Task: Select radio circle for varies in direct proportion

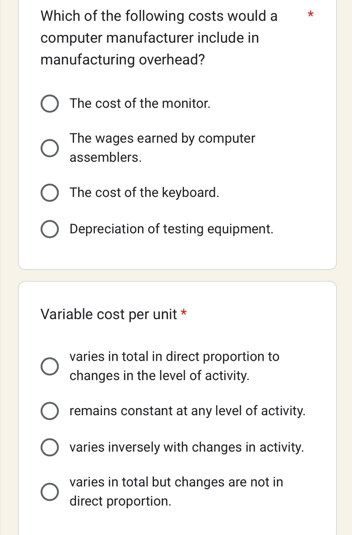Action: tap(49, 366)
